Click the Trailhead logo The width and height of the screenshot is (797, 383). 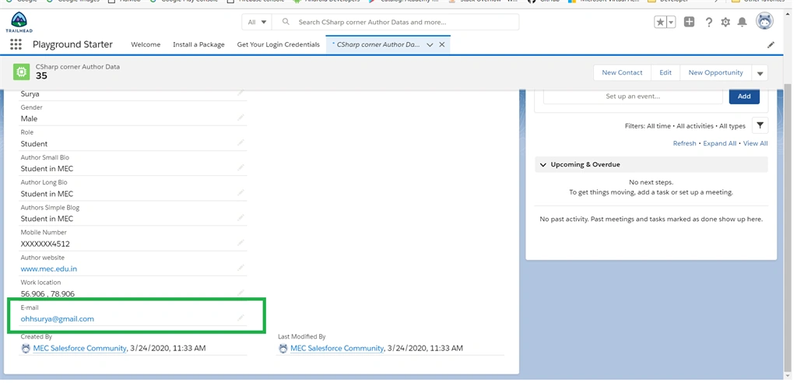tap(19, 23)
